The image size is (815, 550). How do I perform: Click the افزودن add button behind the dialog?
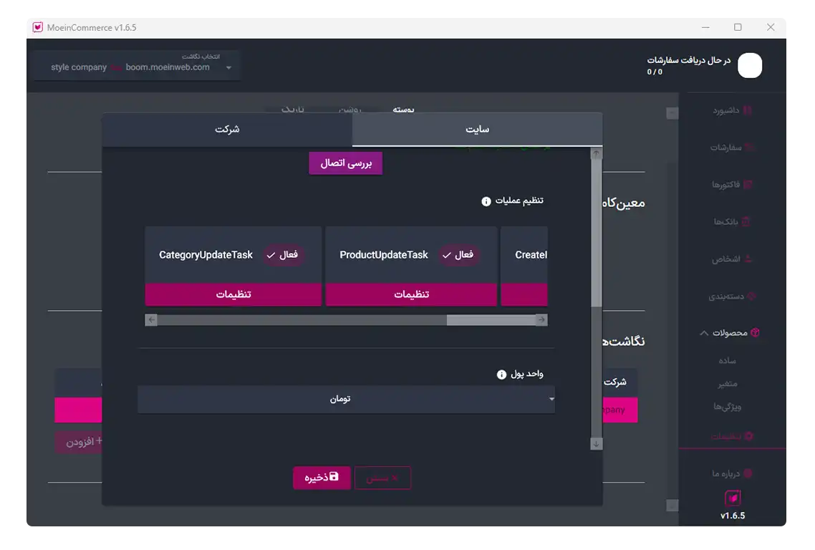pos(79,442)
